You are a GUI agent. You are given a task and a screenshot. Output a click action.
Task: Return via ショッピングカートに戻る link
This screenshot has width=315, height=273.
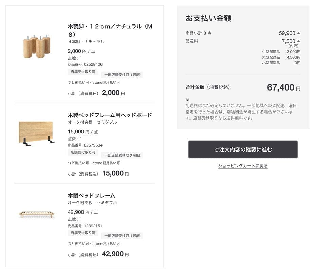pos(242,165)
